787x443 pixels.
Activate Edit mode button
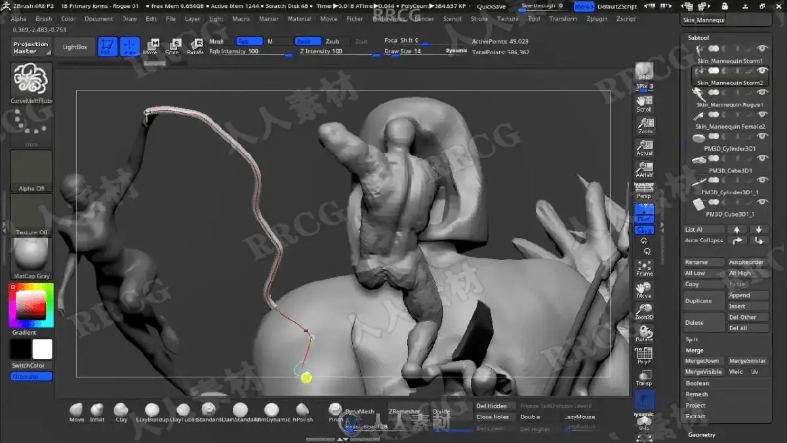(108, 47)
